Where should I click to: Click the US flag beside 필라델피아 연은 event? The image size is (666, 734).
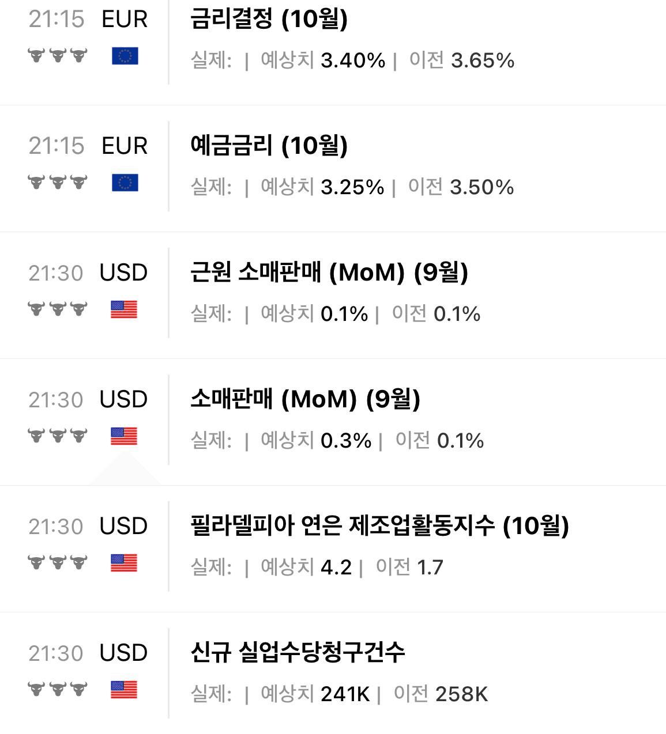124,563
